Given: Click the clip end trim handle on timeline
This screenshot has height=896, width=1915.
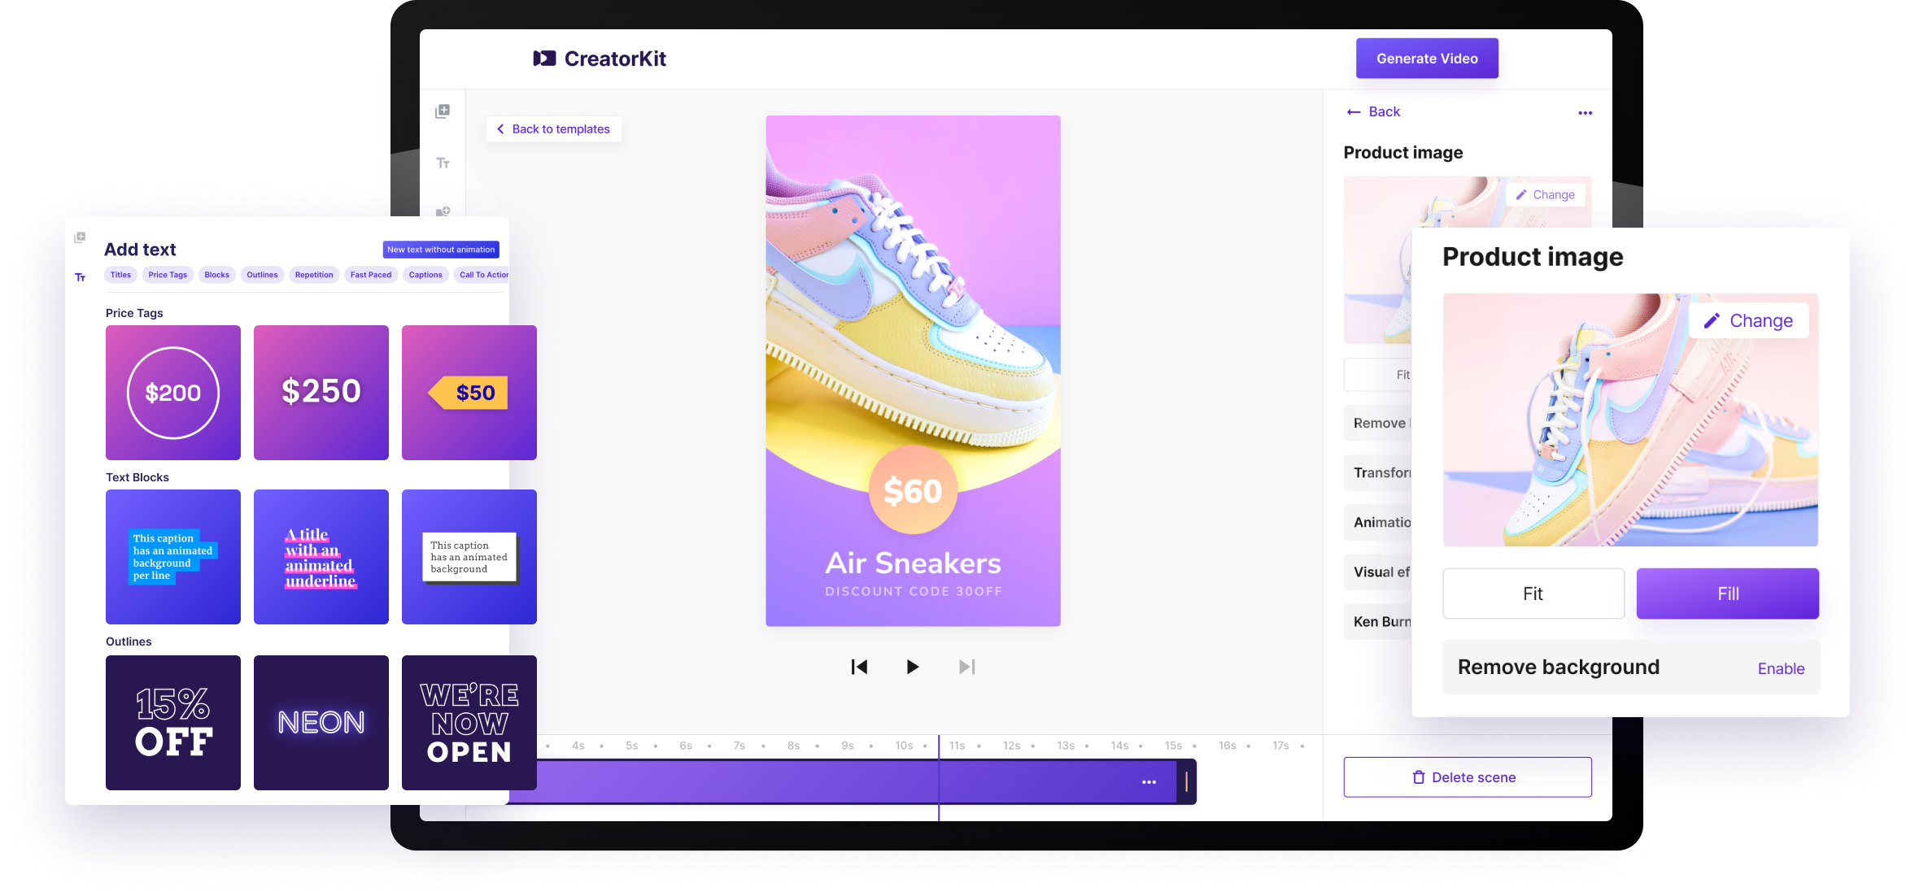Looking at the screenshot, I should click(1187, 782).
